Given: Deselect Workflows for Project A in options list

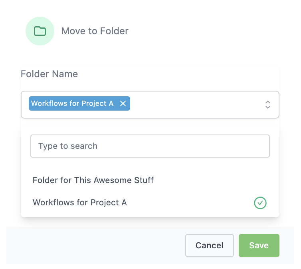Looking at the screenshot, I should [x=80, y=203].
